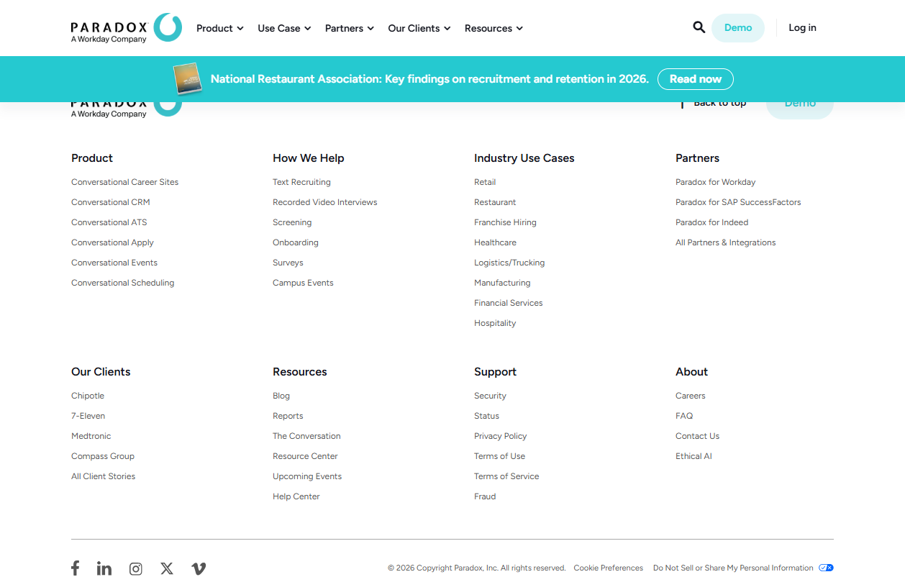Open the Healthcare industry link
This screenshot has width=905, height=577.
point(495,242)
